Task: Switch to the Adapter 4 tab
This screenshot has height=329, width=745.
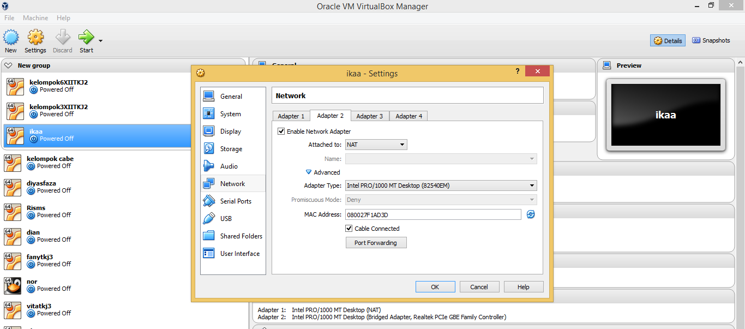Action: (408, 116)
